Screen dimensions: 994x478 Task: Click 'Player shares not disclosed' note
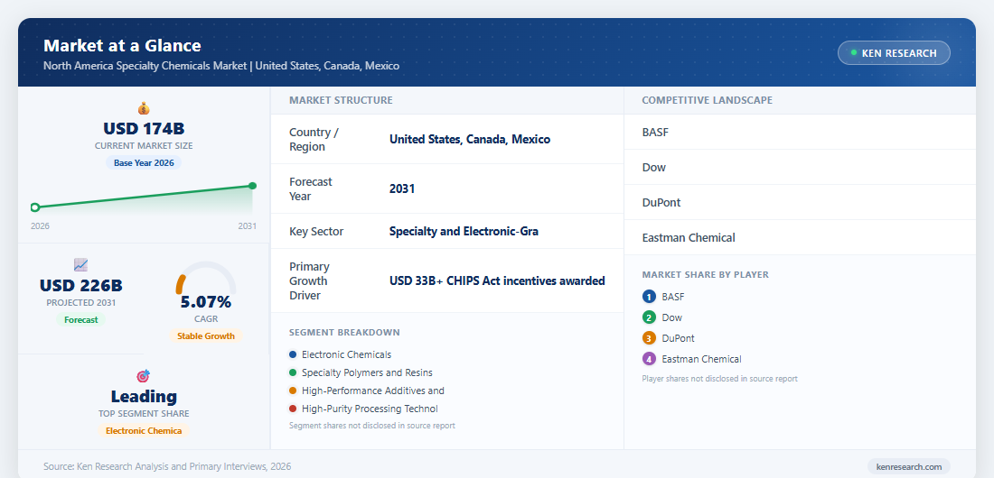point(719,379)
